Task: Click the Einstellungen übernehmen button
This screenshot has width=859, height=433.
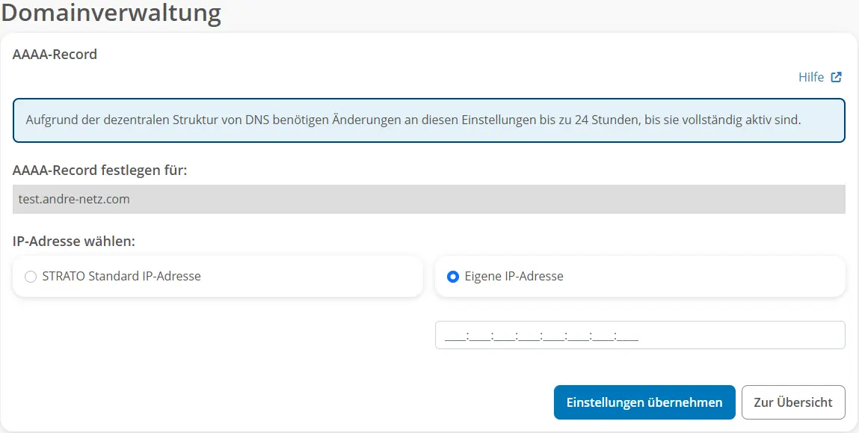Action: (644, 402)
